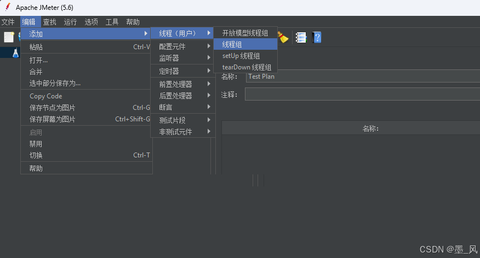The width and height of the screenshot is (480, 258).
Task: Select 切换 in the edit menu
Action: 87,155
